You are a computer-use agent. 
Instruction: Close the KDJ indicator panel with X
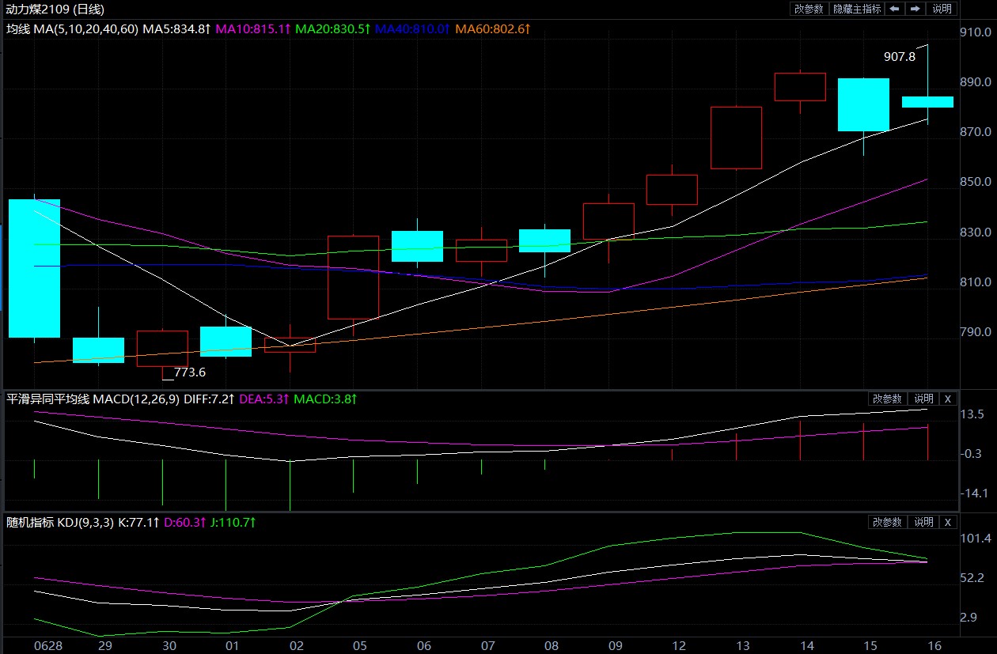[x=948, y=522]
